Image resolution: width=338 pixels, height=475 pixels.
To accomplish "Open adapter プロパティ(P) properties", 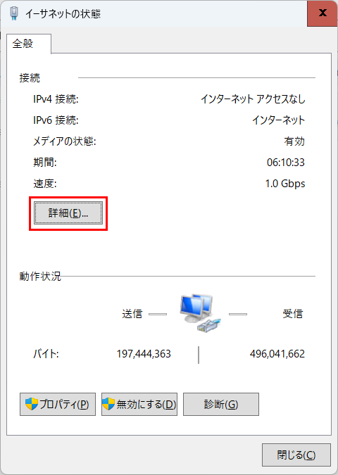I will click(x=58, y=404).
